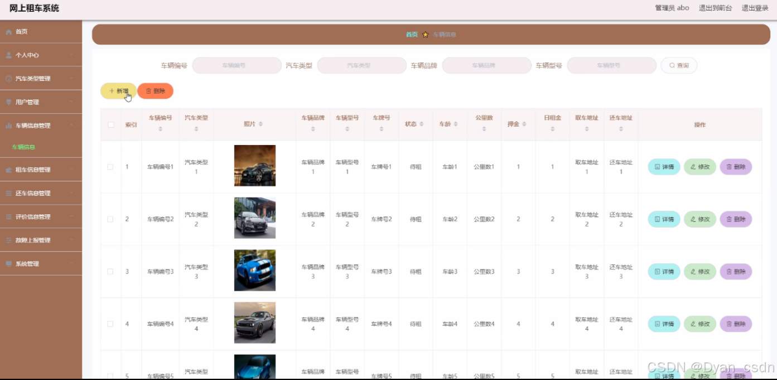Sort table by 取车地址 column arrows

point(587,129)
